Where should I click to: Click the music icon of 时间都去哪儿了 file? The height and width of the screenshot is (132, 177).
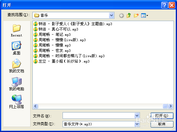[36, 56]
